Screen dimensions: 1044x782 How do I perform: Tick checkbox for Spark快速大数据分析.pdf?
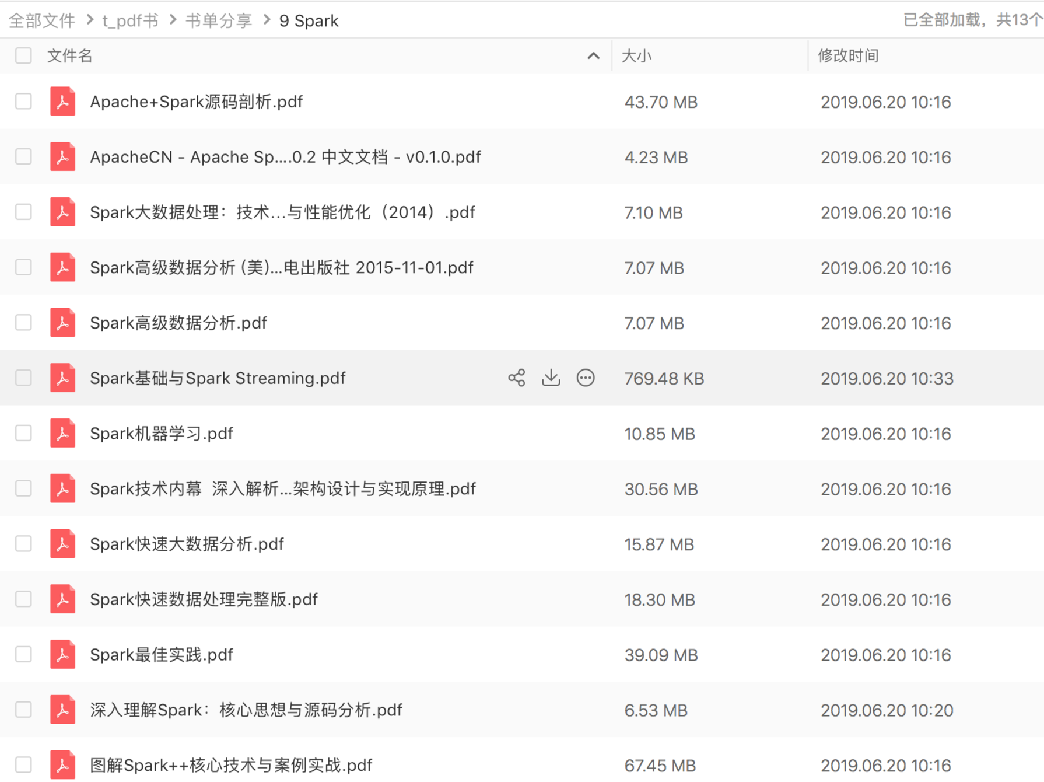click(23, 544)
